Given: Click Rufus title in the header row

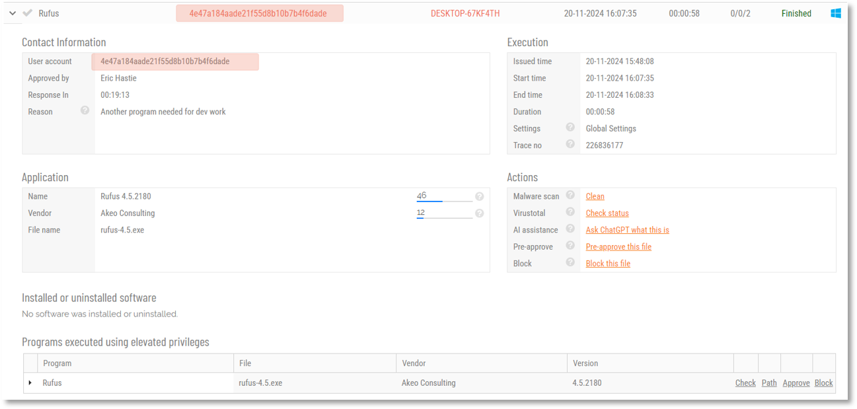Looking at the screenshot, I should 49,13.
